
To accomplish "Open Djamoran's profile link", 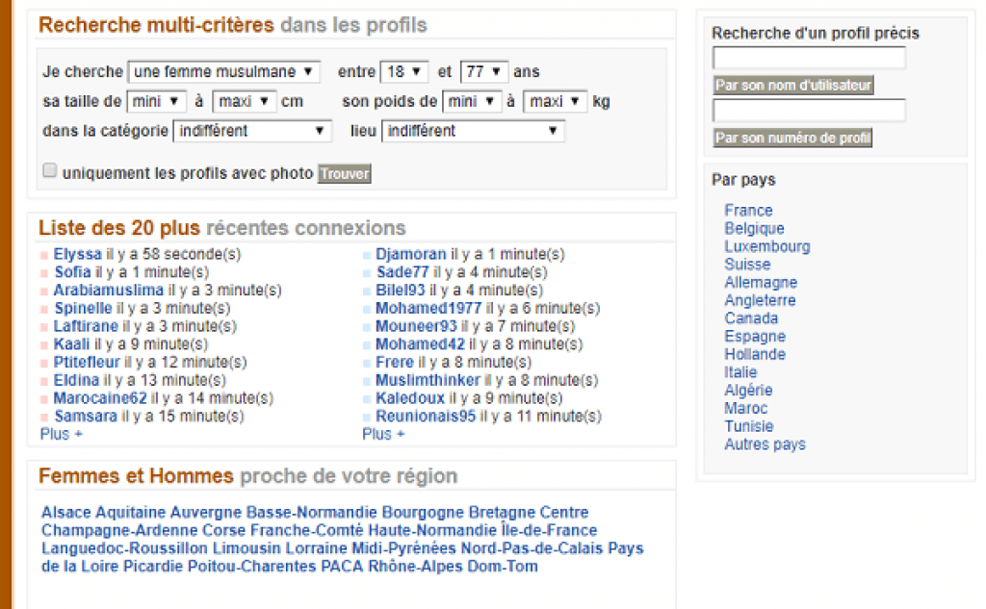I will tap(410, 254).
